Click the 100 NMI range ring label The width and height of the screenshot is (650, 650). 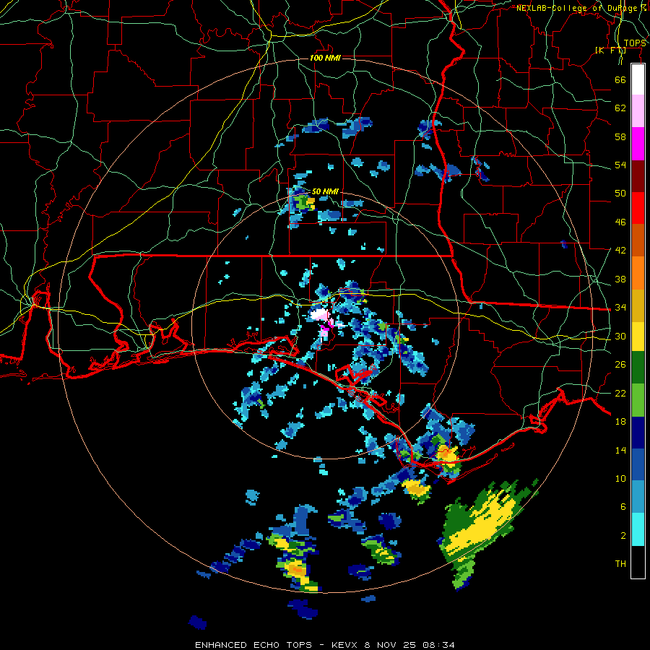point(325,58)
